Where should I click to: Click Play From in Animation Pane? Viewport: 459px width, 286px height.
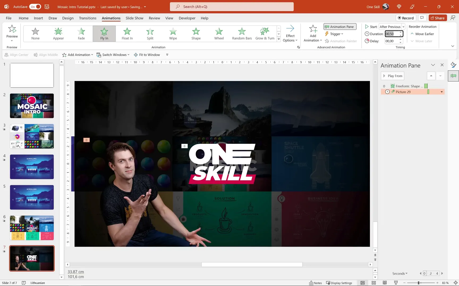click(392, 76)
